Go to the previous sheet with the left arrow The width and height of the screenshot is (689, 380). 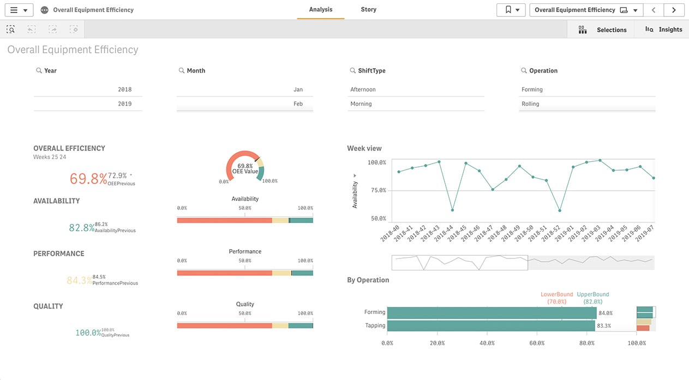click(653, 9)
